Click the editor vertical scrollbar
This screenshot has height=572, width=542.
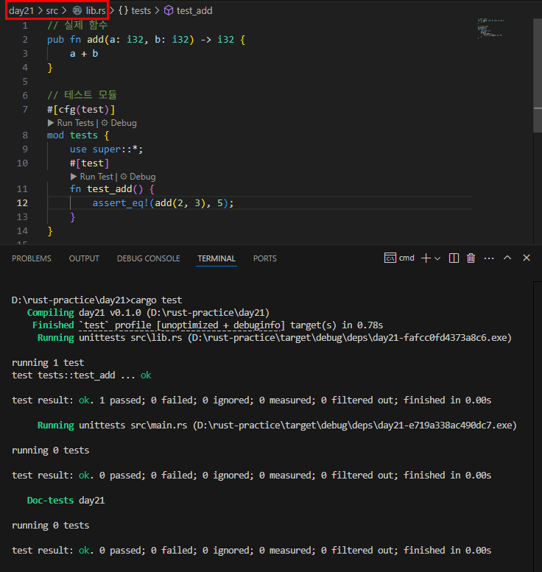pos(538,76)
